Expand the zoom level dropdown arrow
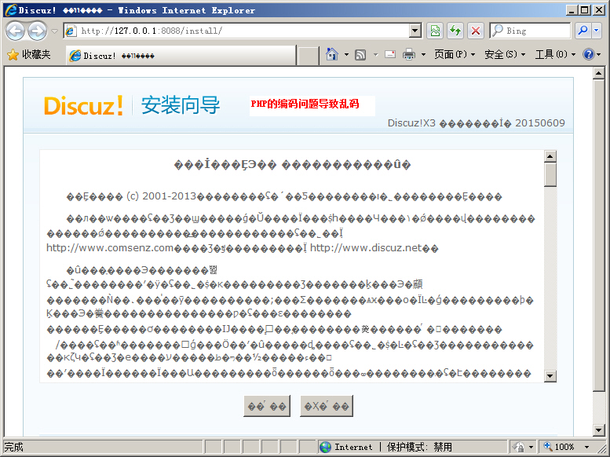 click(587, 448)
